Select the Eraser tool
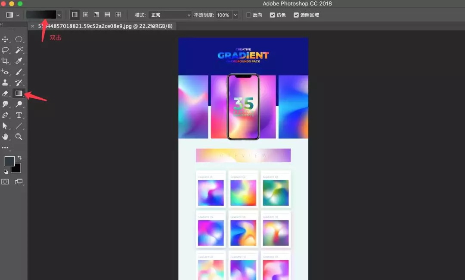This screenshot has width=465, height=280. click(6, 93)
